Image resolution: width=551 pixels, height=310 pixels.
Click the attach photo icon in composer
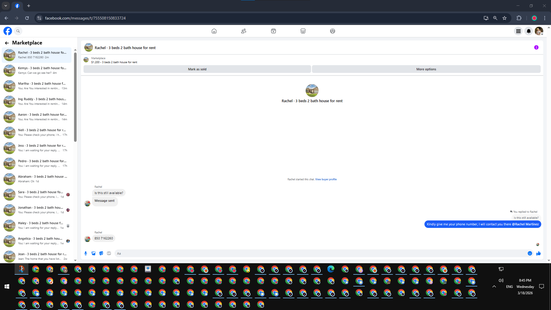click(x=93, y=253)
